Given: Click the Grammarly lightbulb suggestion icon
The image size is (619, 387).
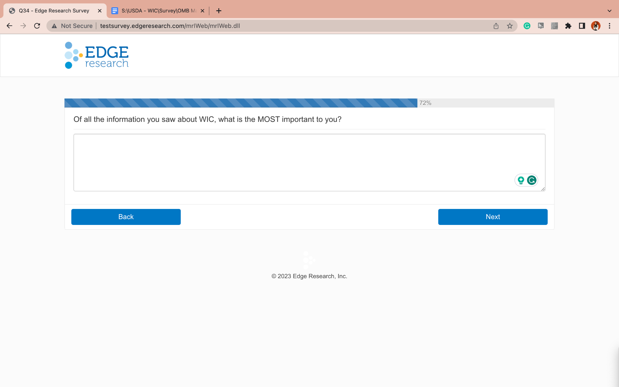Looking at the screenshot, I should click(x=521, y=180).
